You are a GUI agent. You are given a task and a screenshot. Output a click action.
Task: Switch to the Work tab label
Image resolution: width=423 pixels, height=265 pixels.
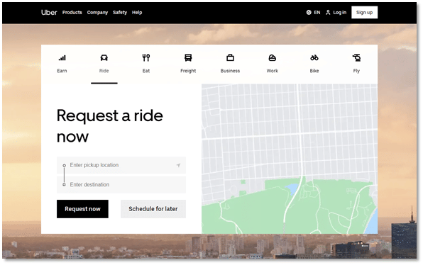(273, 71)
